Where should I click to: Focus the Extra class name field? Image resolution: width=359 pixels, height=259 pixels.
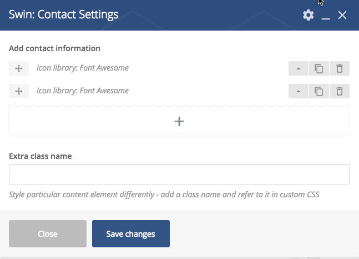[179, 174]
